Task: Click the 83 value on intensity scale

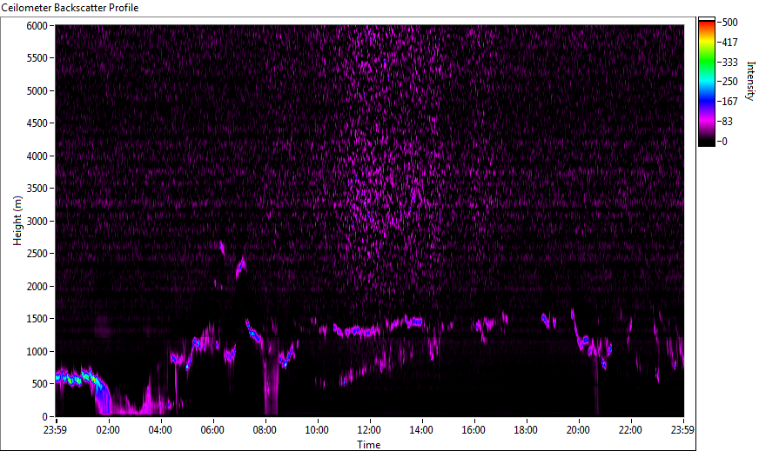Action: pyautogui.click(x=727, y=122)
